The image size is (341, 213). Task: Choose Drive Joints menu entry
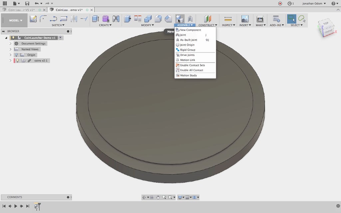(195, 55)
